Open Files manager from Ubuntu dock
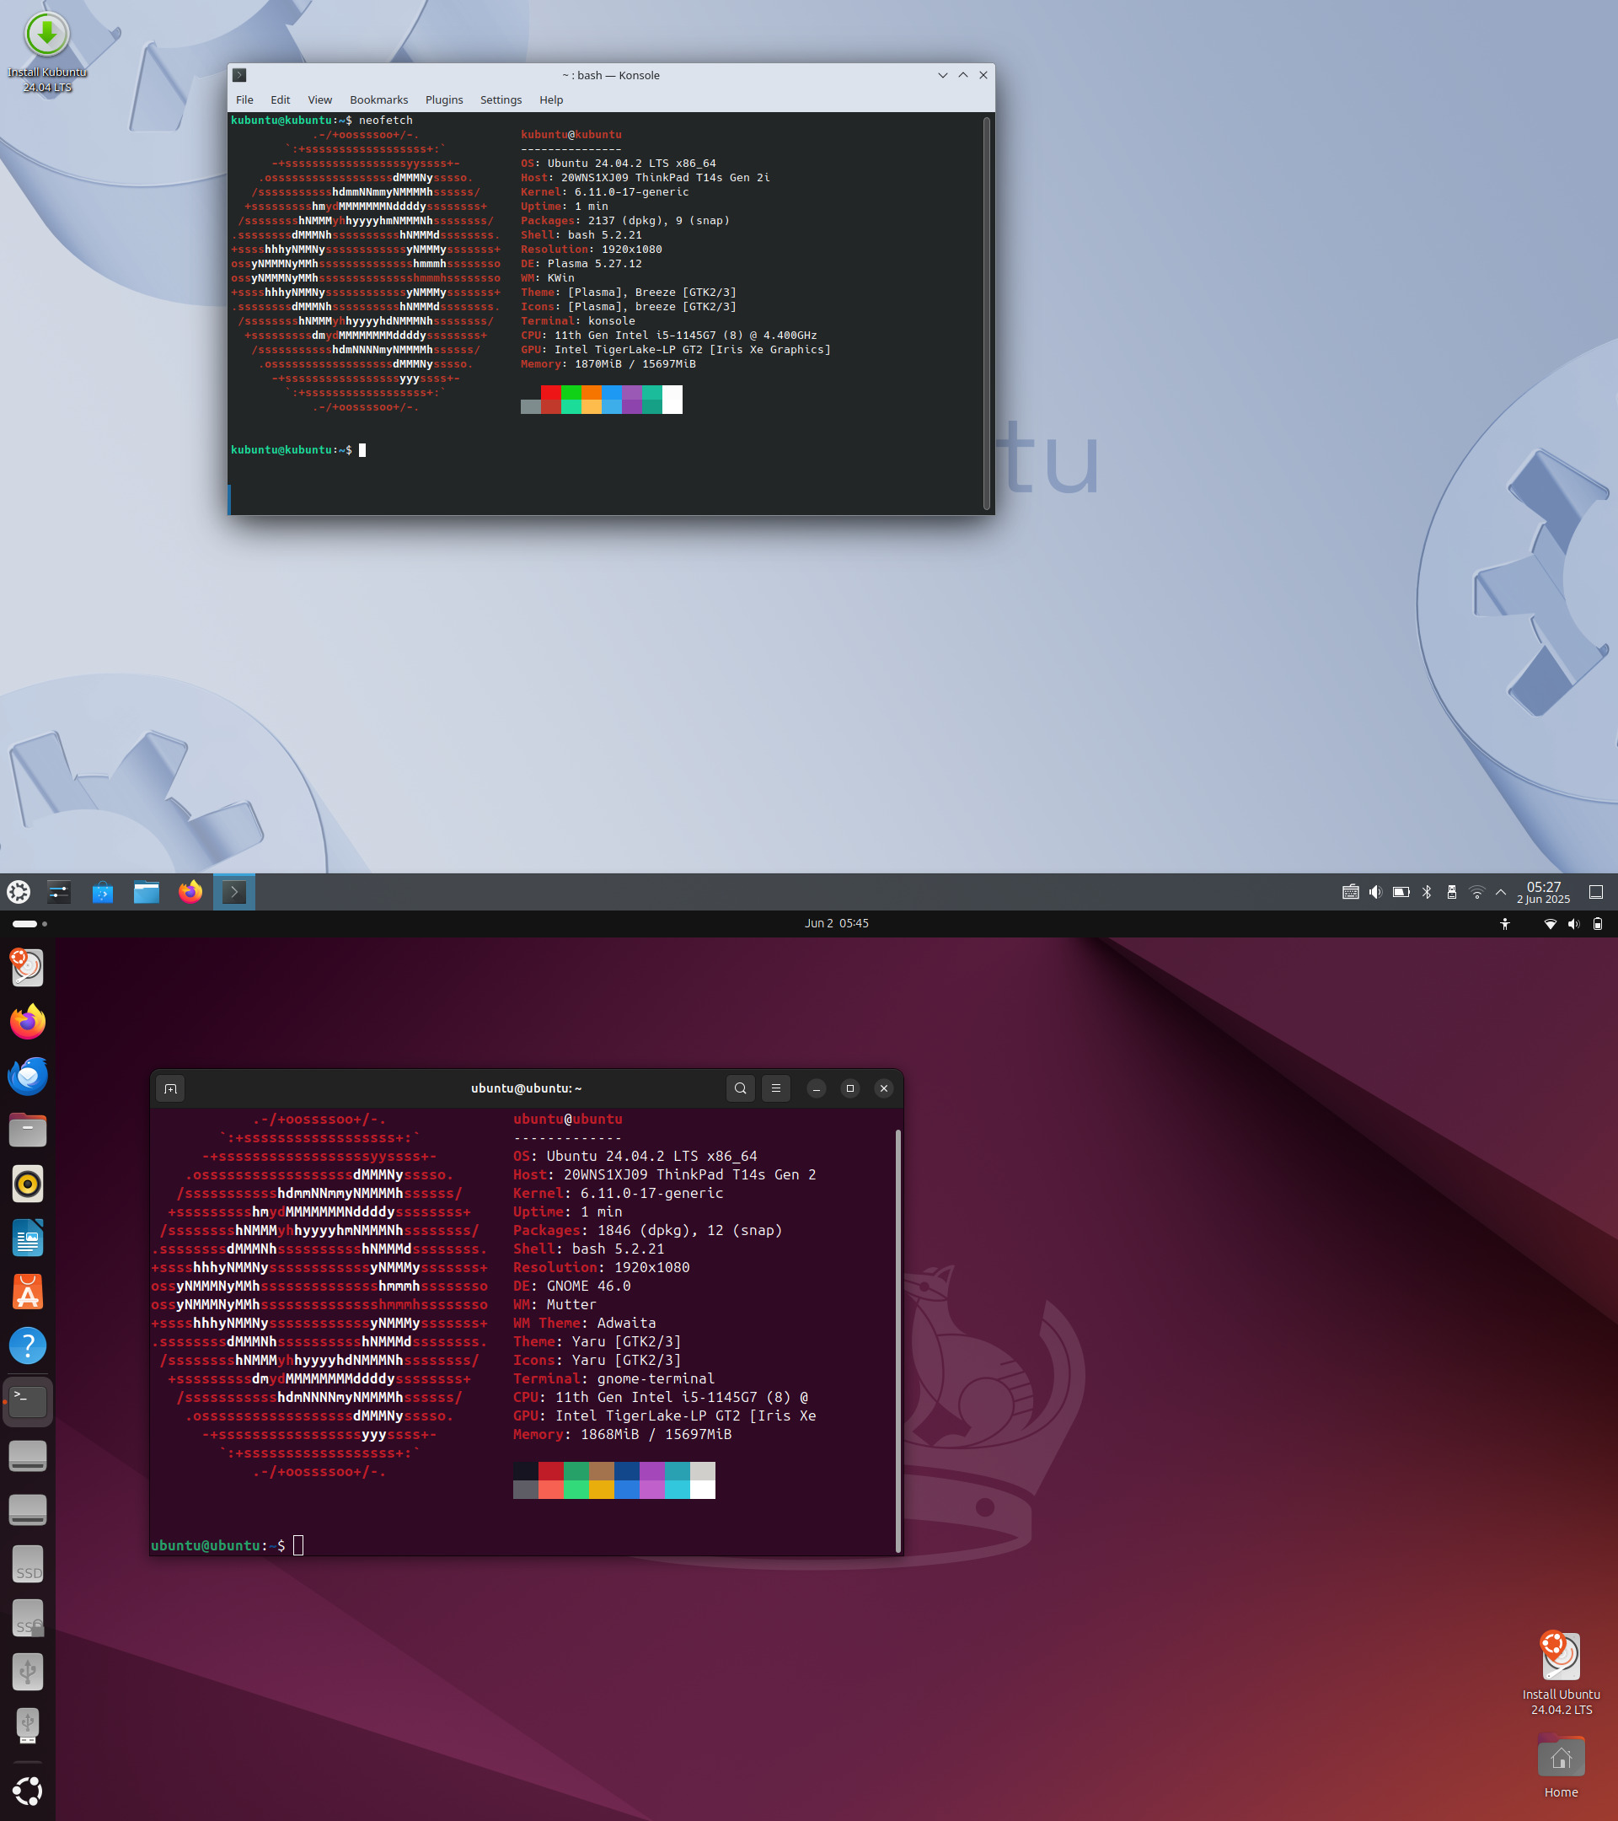This screenshot has width=1618, height=1821. coord(28,1131)
